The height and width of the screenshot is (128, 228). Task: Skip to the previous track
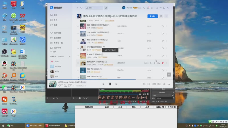(103, 84)
